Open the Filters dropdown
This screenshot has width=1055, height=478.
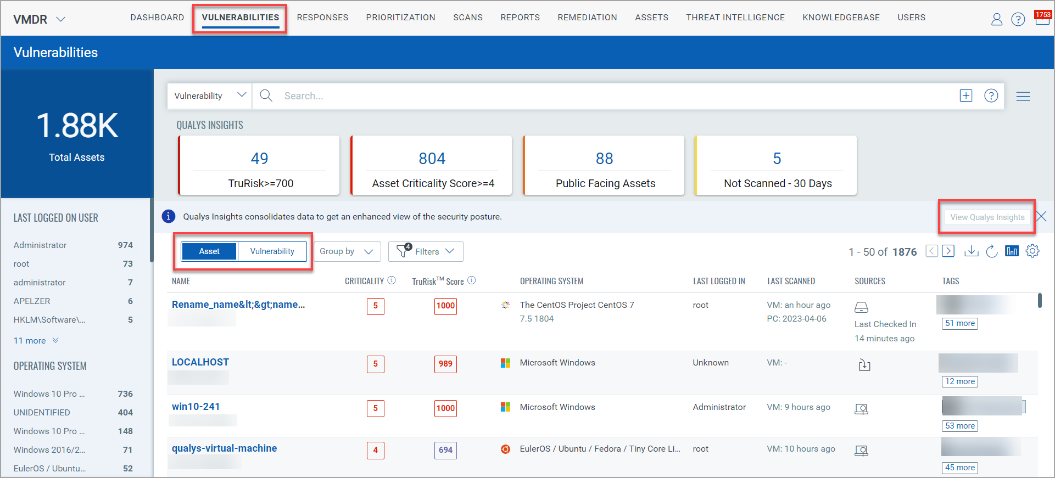426,251
